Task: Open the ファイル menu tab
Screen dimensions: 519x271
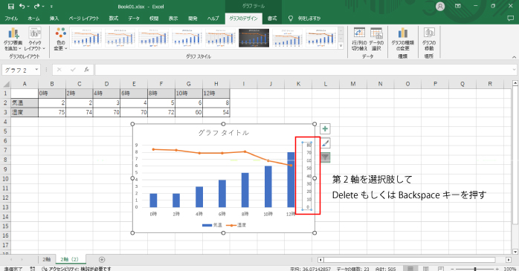Action: [11, 19]
